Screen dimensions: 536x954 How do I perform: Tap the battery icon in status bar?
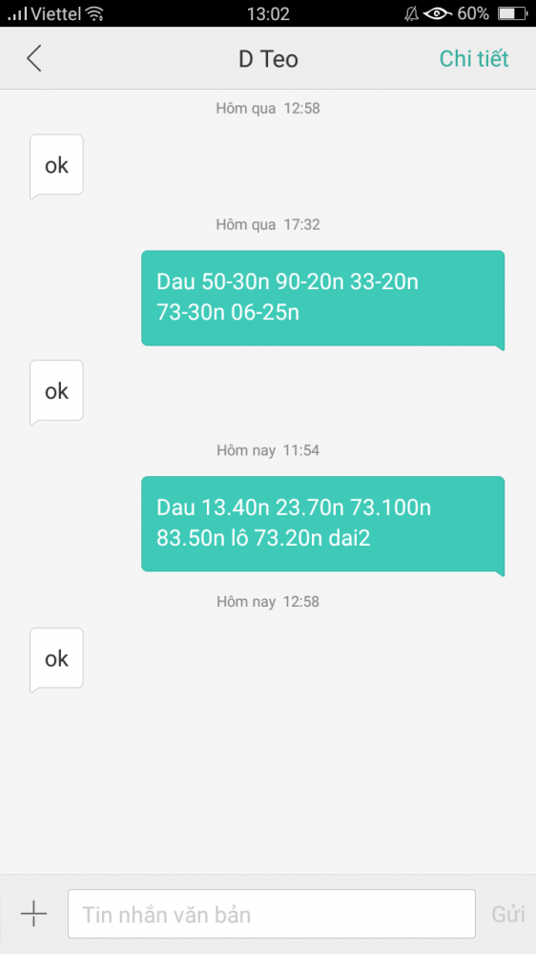(x=510, y=13)
